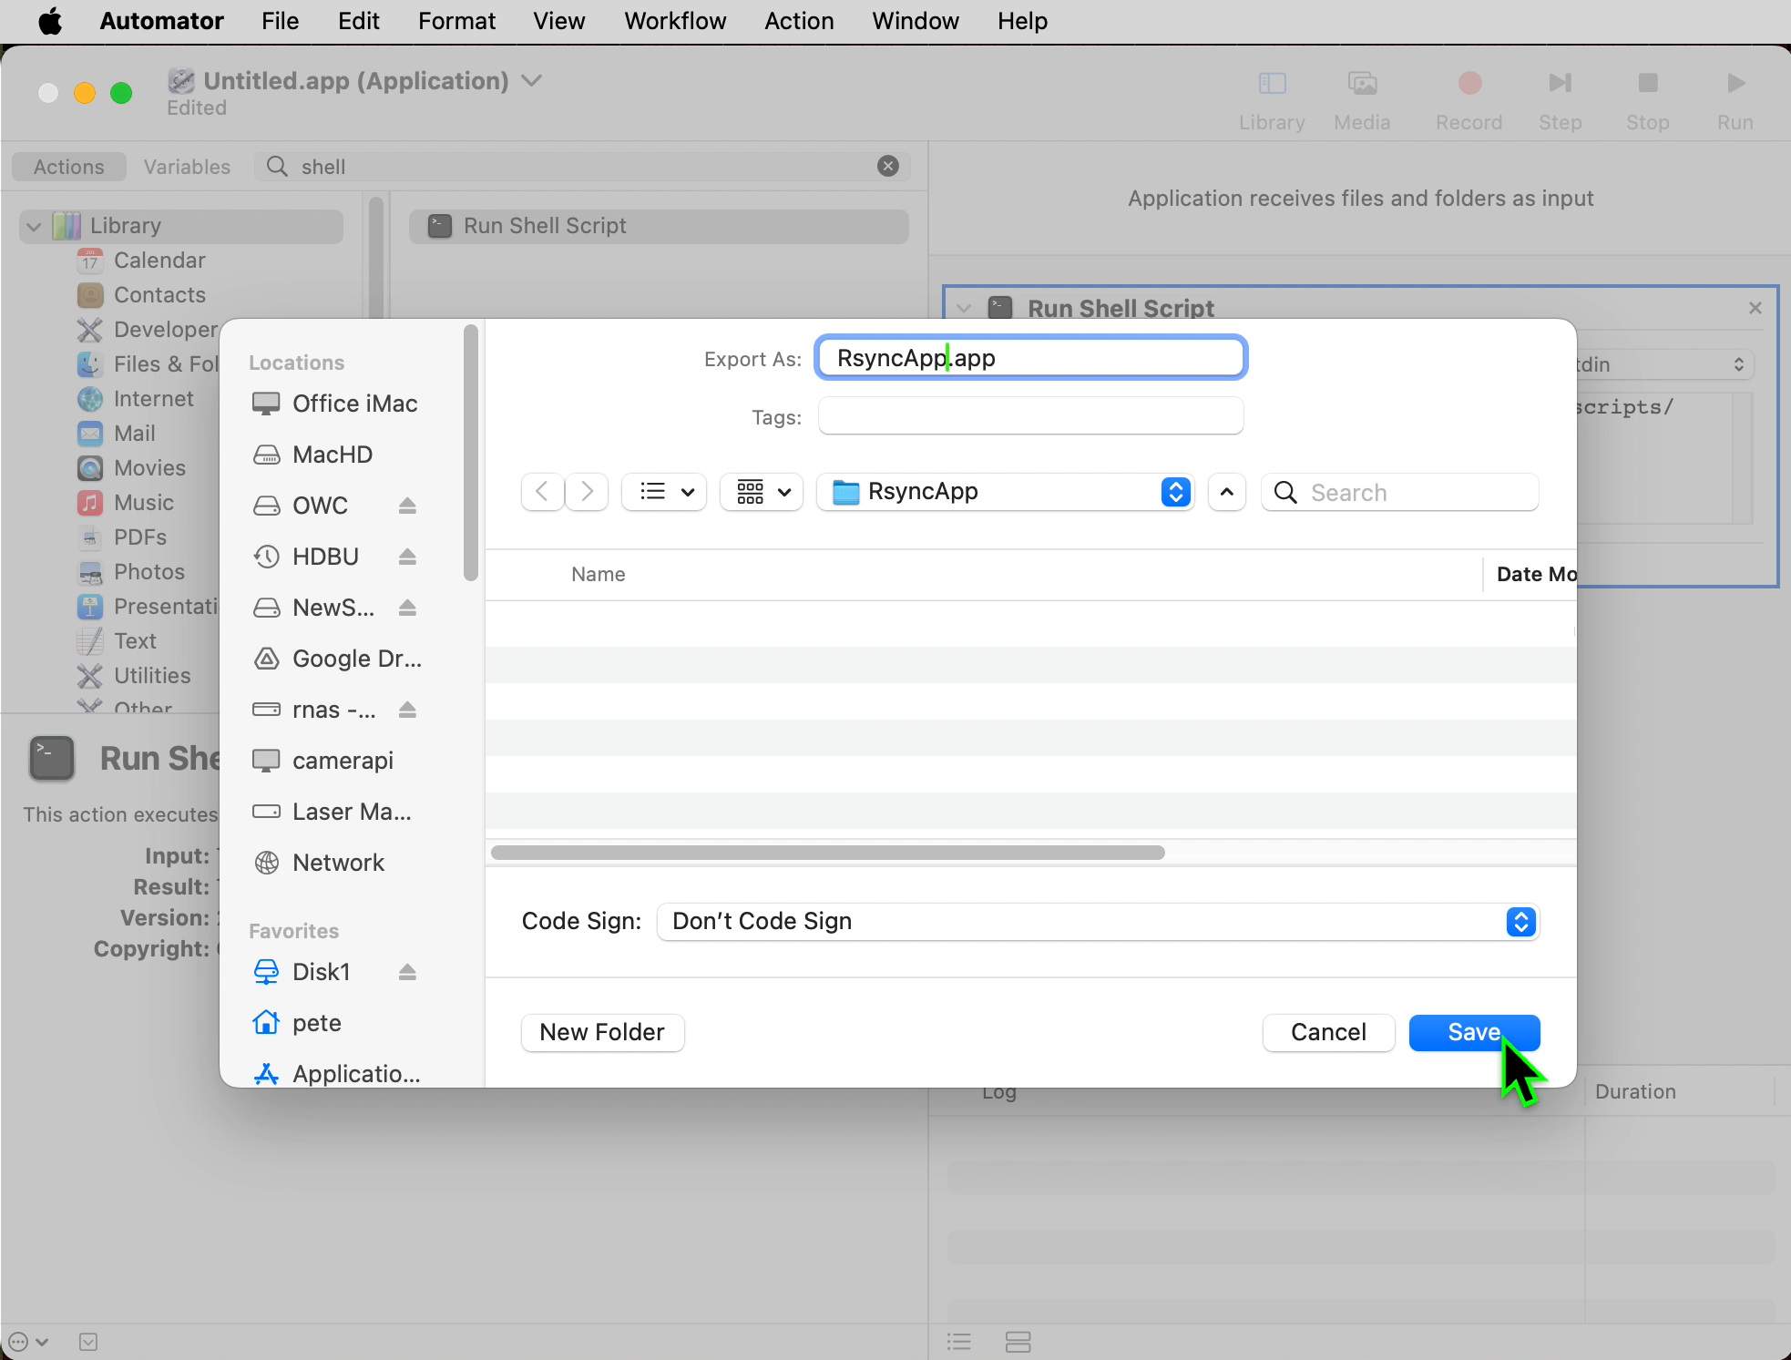Click the horizontal scrollbar in file list
Screen dimensions: 1791x1360
(827, 853)
